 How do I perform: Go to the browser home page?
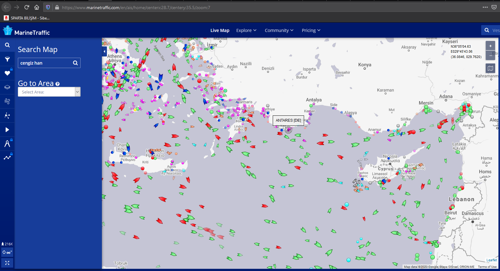click(x=37, y=7)
